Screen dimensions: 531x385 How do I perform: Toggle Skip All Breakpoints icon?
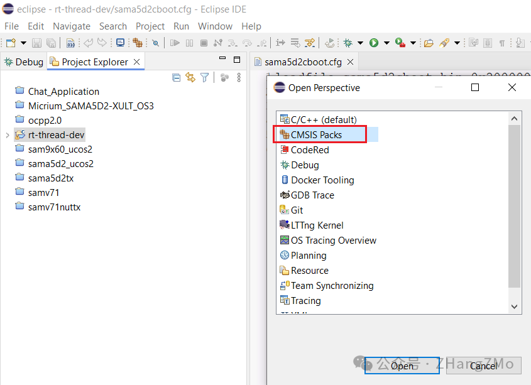155,43
